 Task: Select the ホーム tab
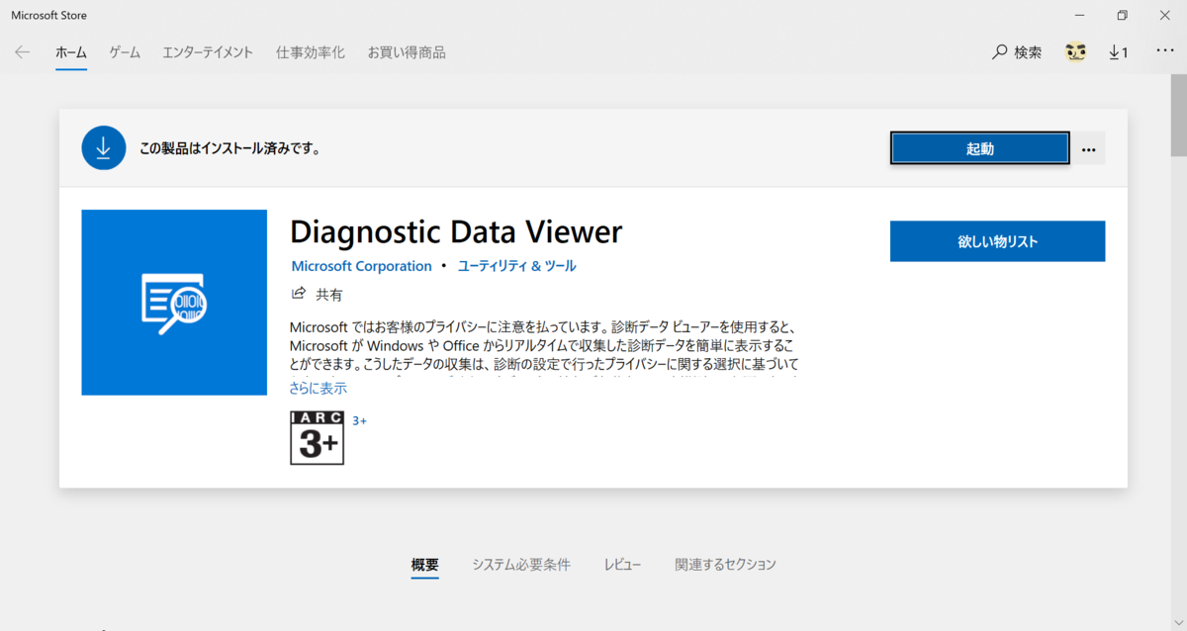pyautogui.click(x=71, y=52)
